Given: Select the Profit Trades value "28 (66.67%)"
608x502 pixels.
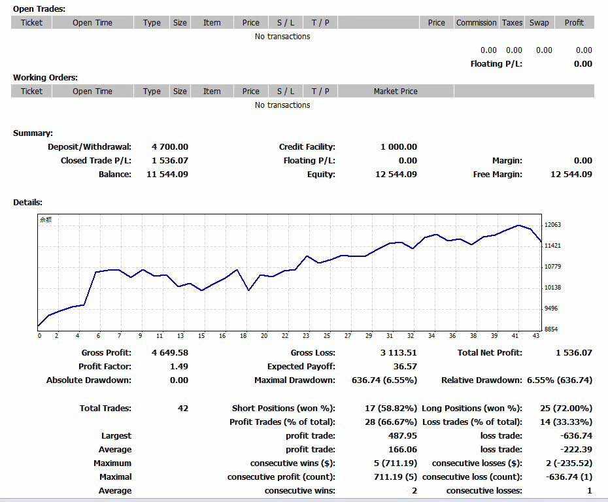Looking at the screenshot, I should (391, 422).
